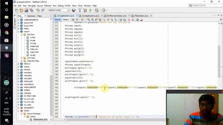The width and height of the screenshot is (223, 125).
Task: Toggle Highlight Search in editor toolbar
Action: (100, 20)
